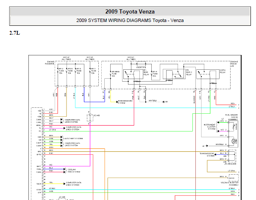The image size is (256, 200).
Task: Click the "2009 Toyota Venza" title heading
Action: click(130, 12)
